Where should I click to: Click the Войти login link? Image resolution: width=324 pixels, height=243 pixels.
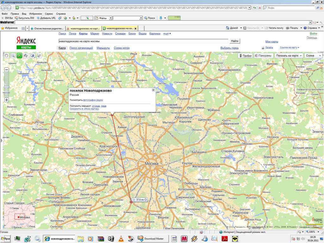coord(314,34)
